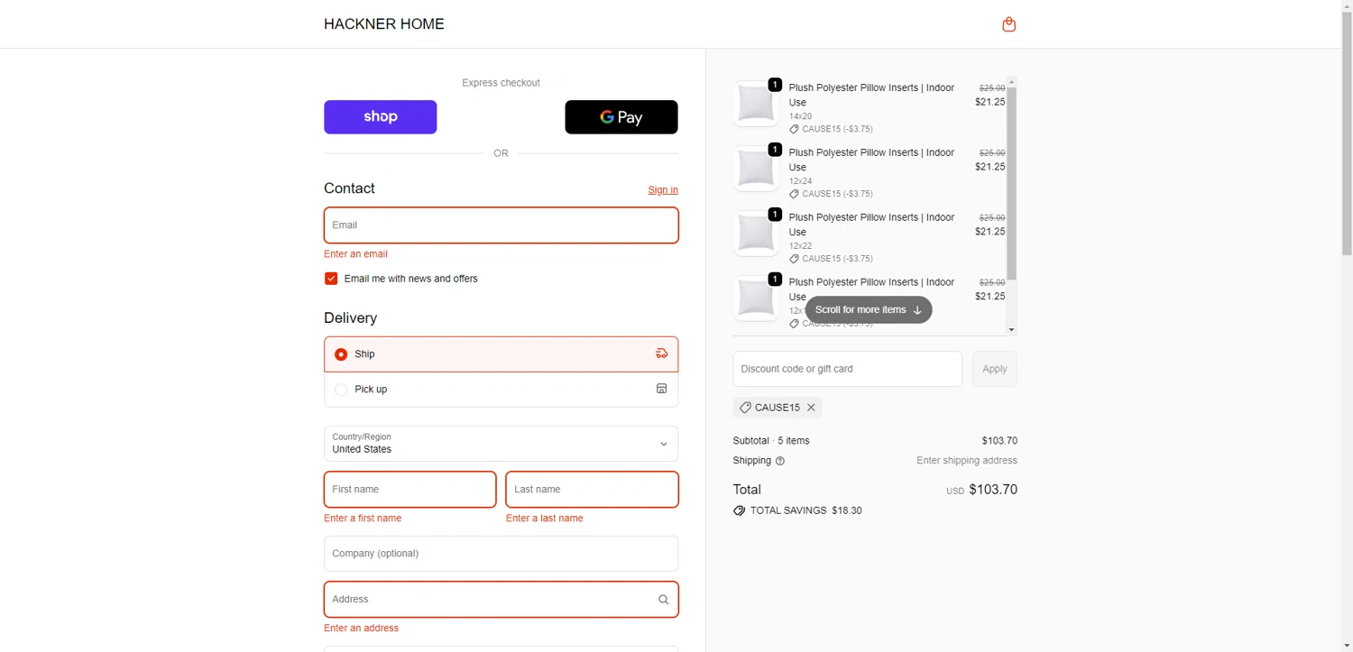Focus the First name field
Viewport: 1353px width, 652px height.
pyautogui.click(x=410, y=490)
